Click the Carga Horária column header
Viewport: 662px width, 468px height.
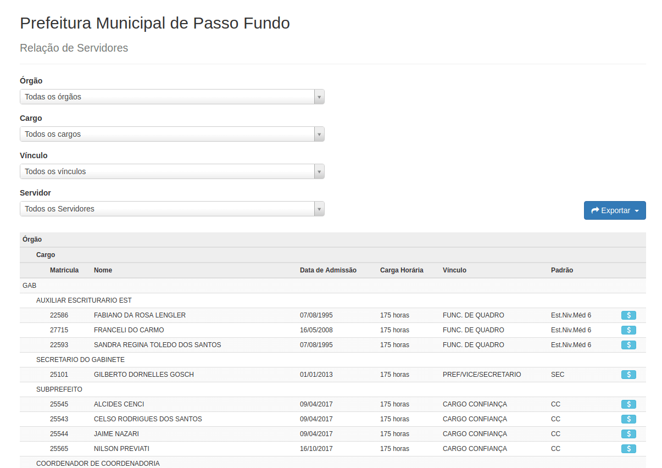pos(402,270)
